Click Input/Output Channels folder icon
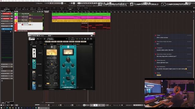The image size is (195, 109). [x=15, y=31]
